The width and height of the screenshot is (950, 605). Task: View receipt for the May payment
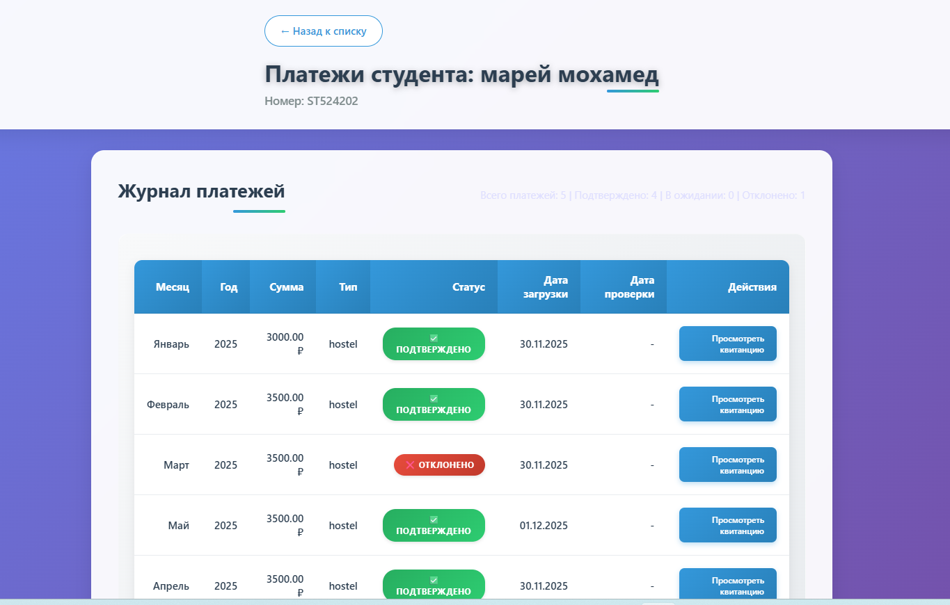click(727, 525)
